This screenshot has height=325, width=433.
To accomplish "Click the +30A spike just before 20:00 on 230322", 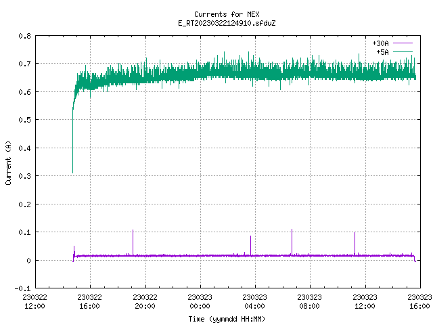I will click(133, 242).
